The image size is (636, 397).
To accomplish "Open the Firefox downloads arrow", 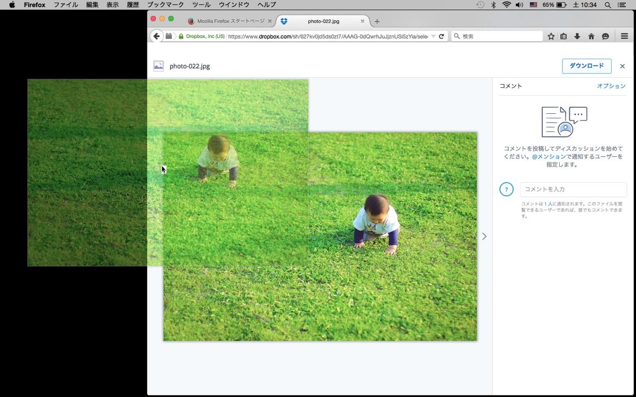I will click(577, 36).
